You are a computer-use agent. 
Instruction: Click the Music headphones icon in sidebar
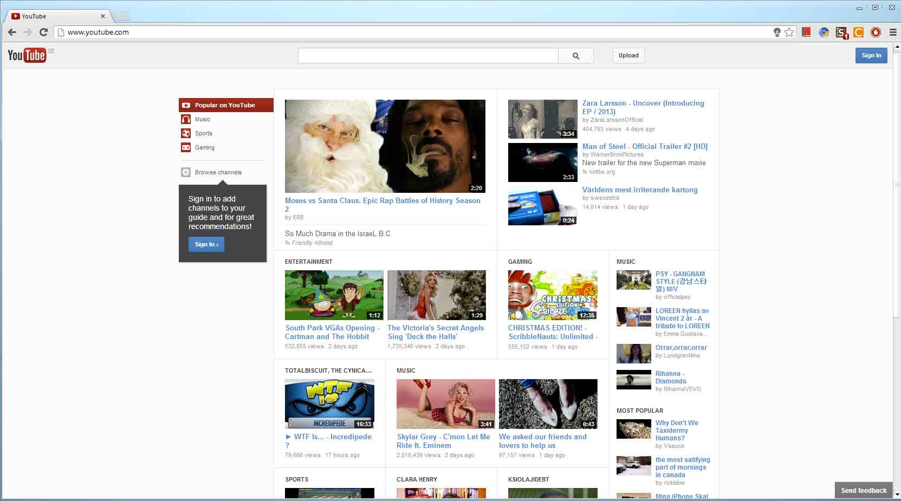[x=186, y=119]
